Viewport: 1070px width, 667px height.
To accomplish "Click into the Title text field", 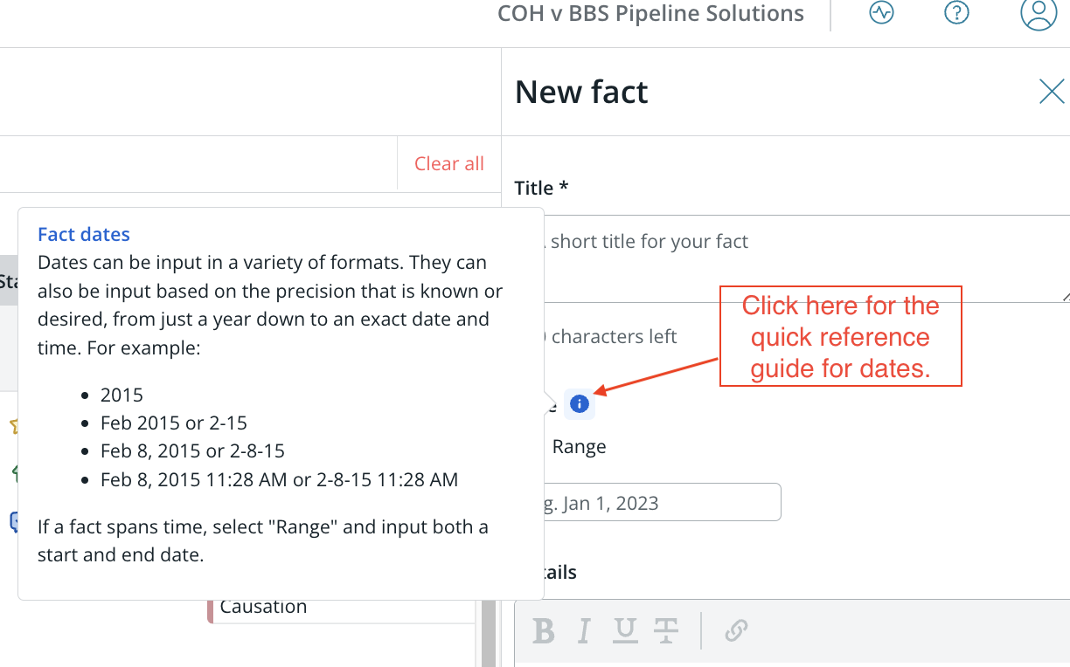I will (x=792, y=258).
